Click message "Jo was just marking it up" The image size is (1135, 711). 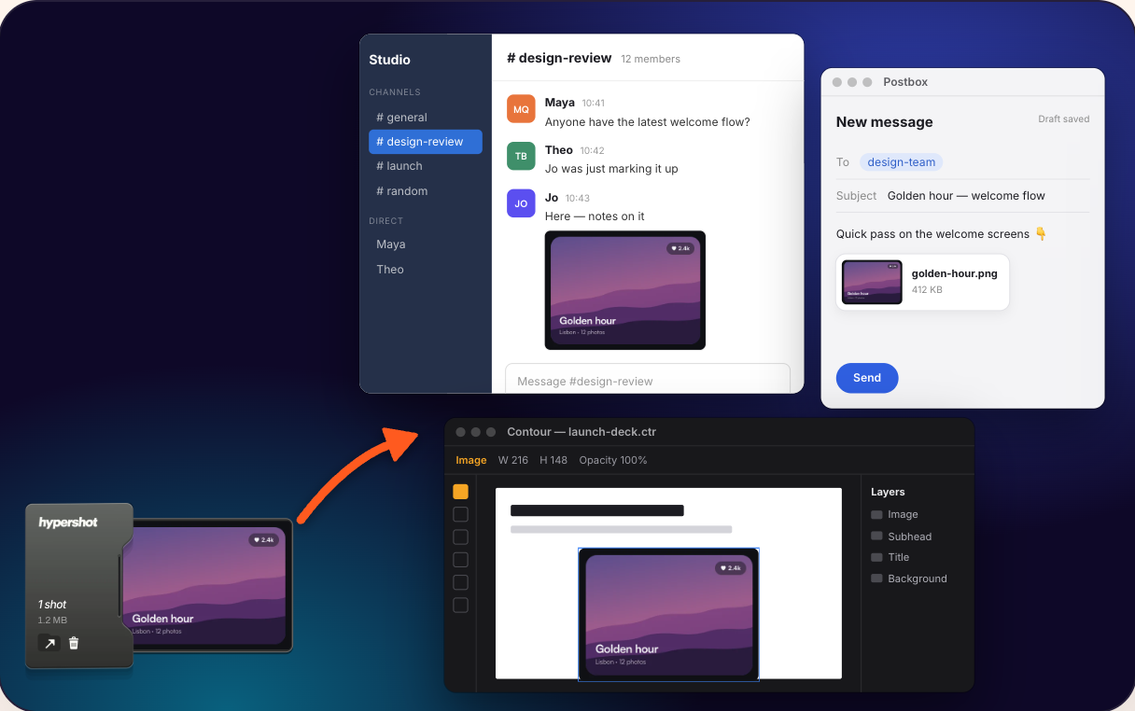tap(611, 169)
